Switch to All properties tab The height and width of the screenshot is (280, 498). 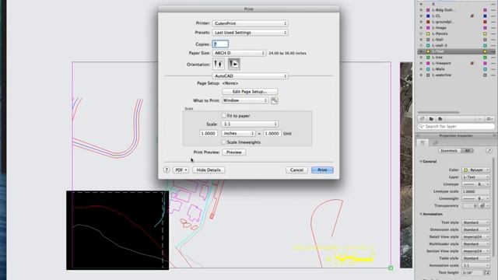coord(467,151)
